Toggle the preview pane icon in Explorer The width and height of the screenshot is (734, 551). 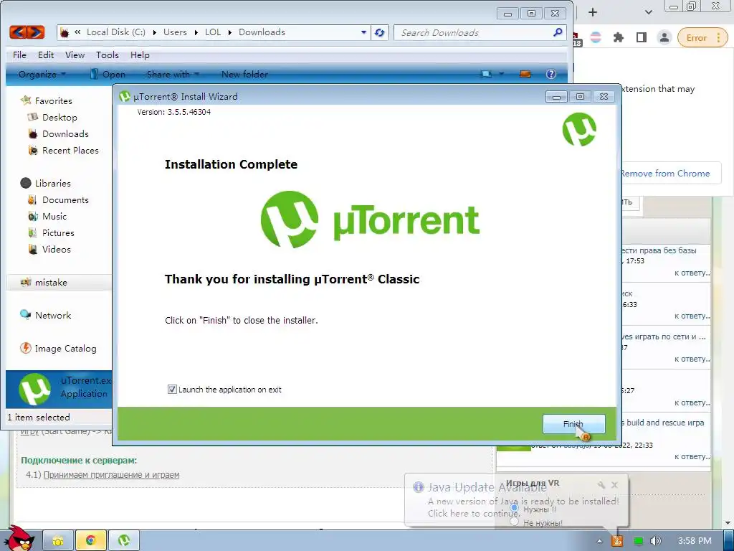(525, 74)
